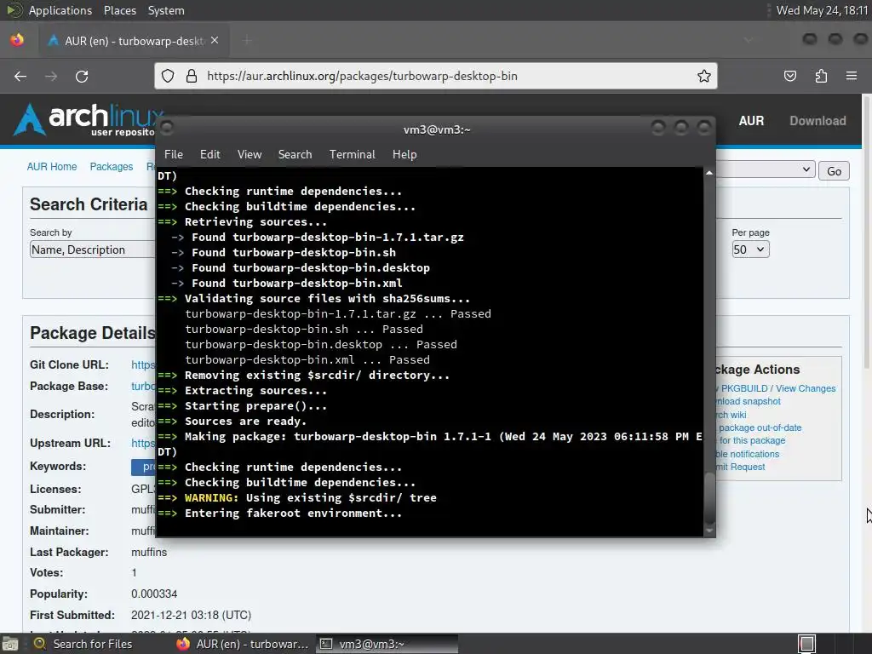Open the System menu

166,10
